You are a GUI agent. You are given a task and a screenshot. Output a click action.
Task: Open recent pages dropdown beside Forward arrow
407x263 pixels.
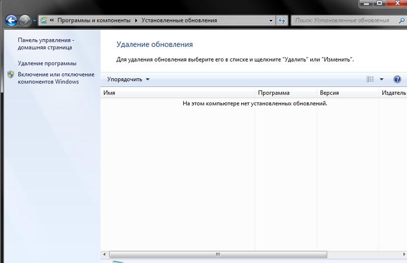click(34, 20)
